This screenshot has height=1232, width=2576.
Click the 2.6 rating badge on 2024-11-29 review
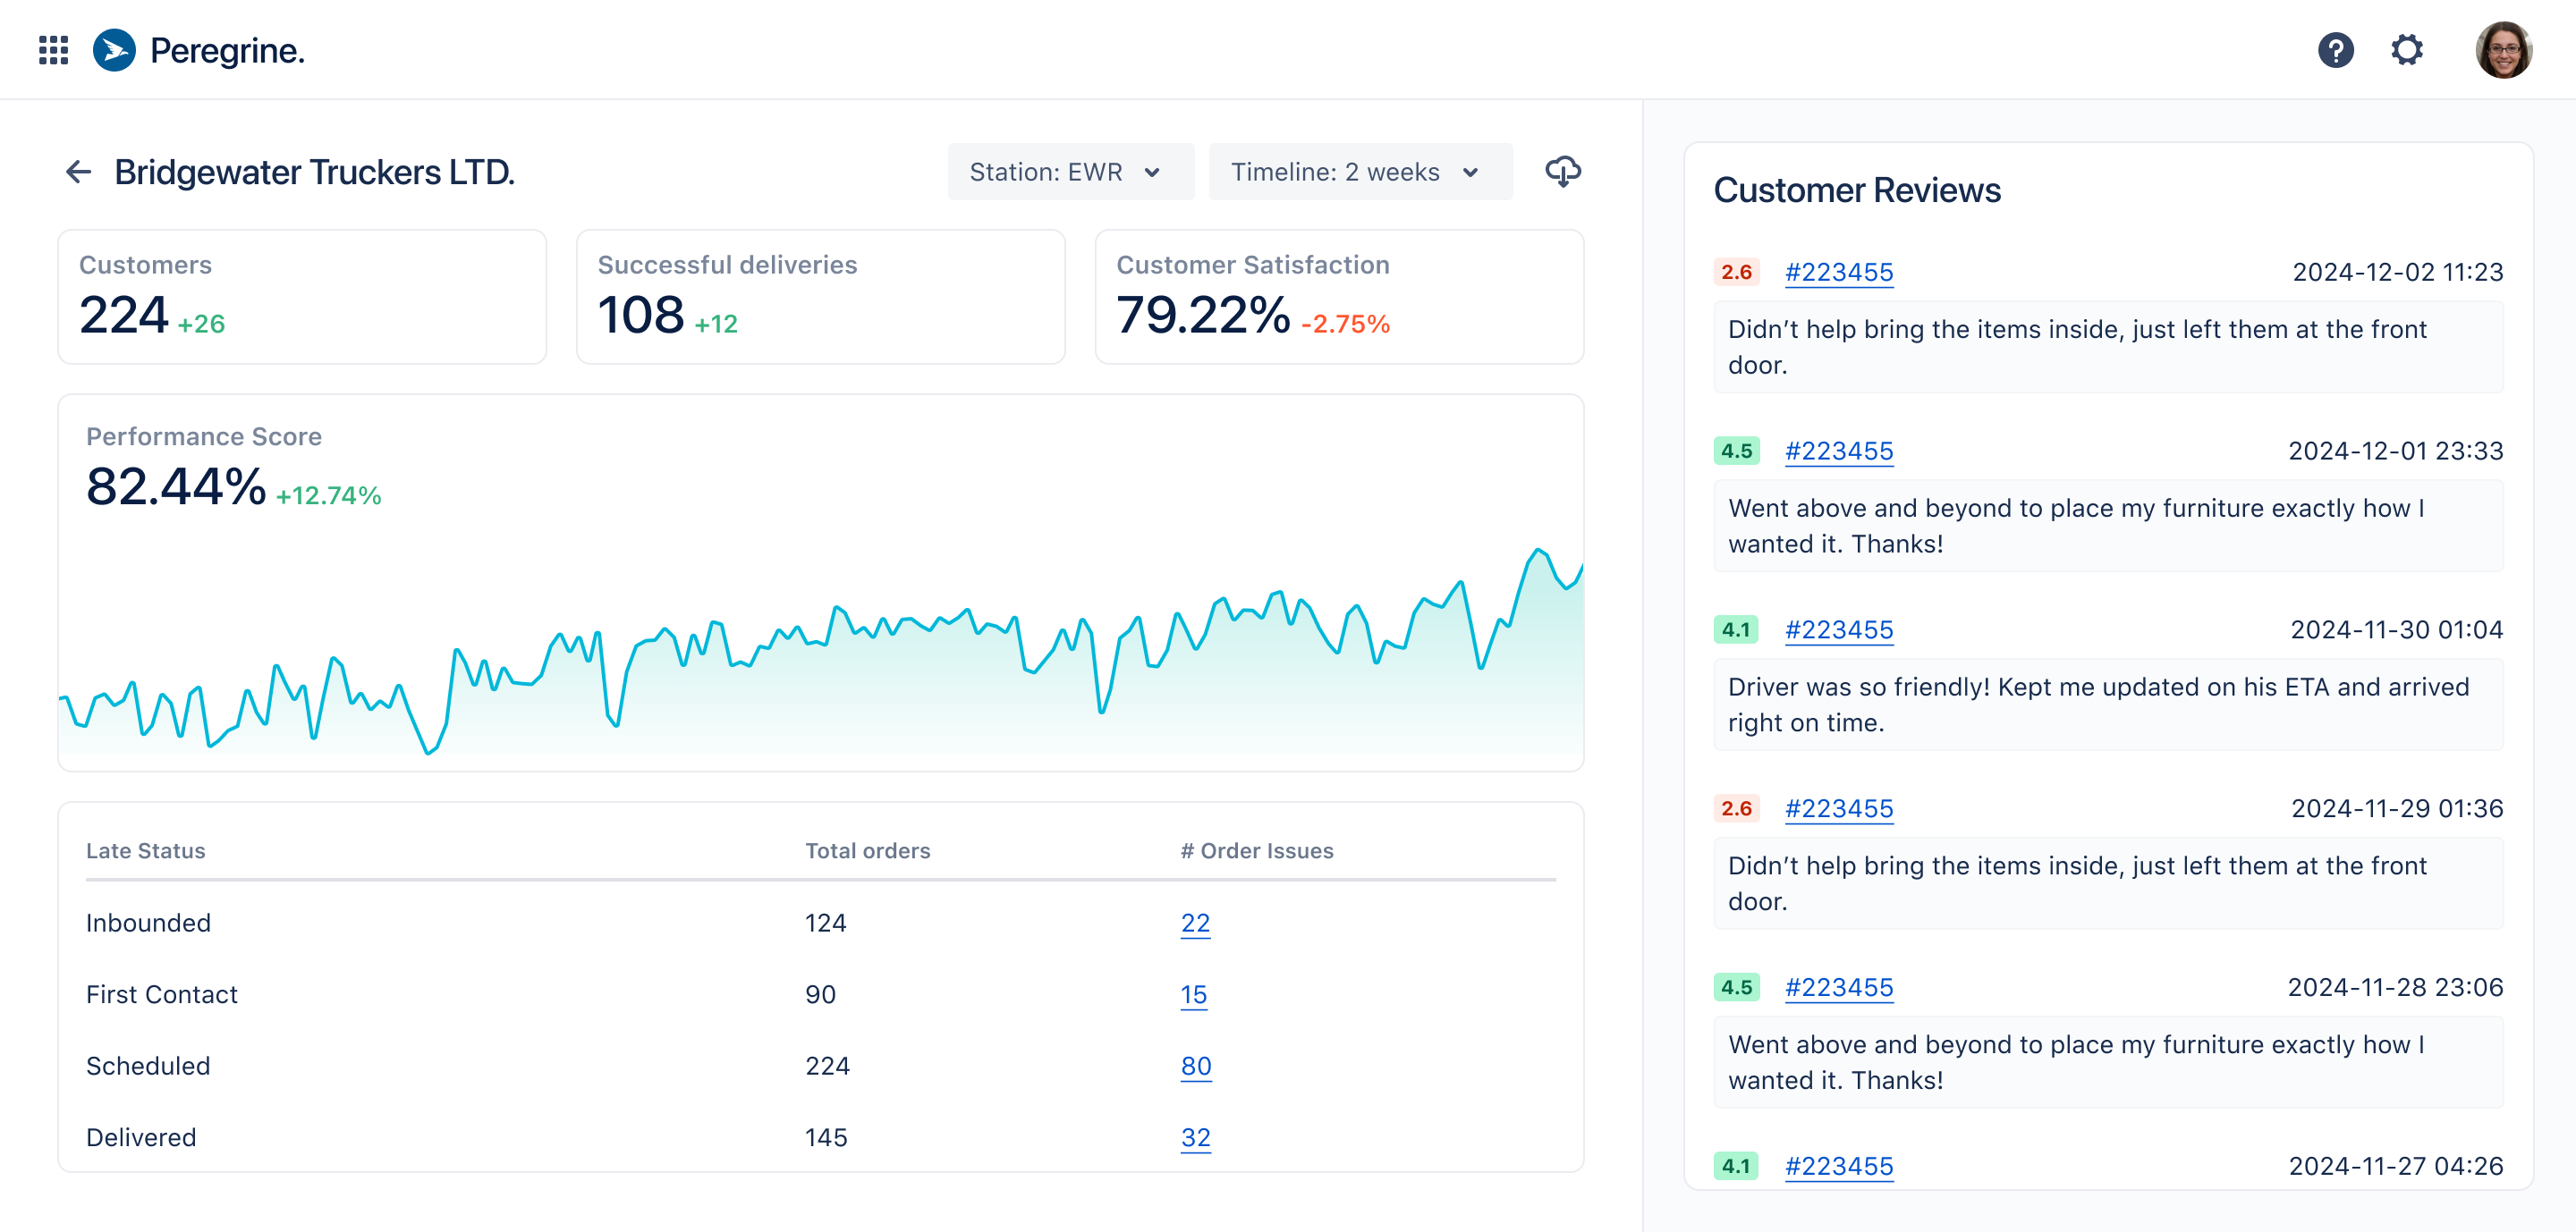coord(1736,807)
